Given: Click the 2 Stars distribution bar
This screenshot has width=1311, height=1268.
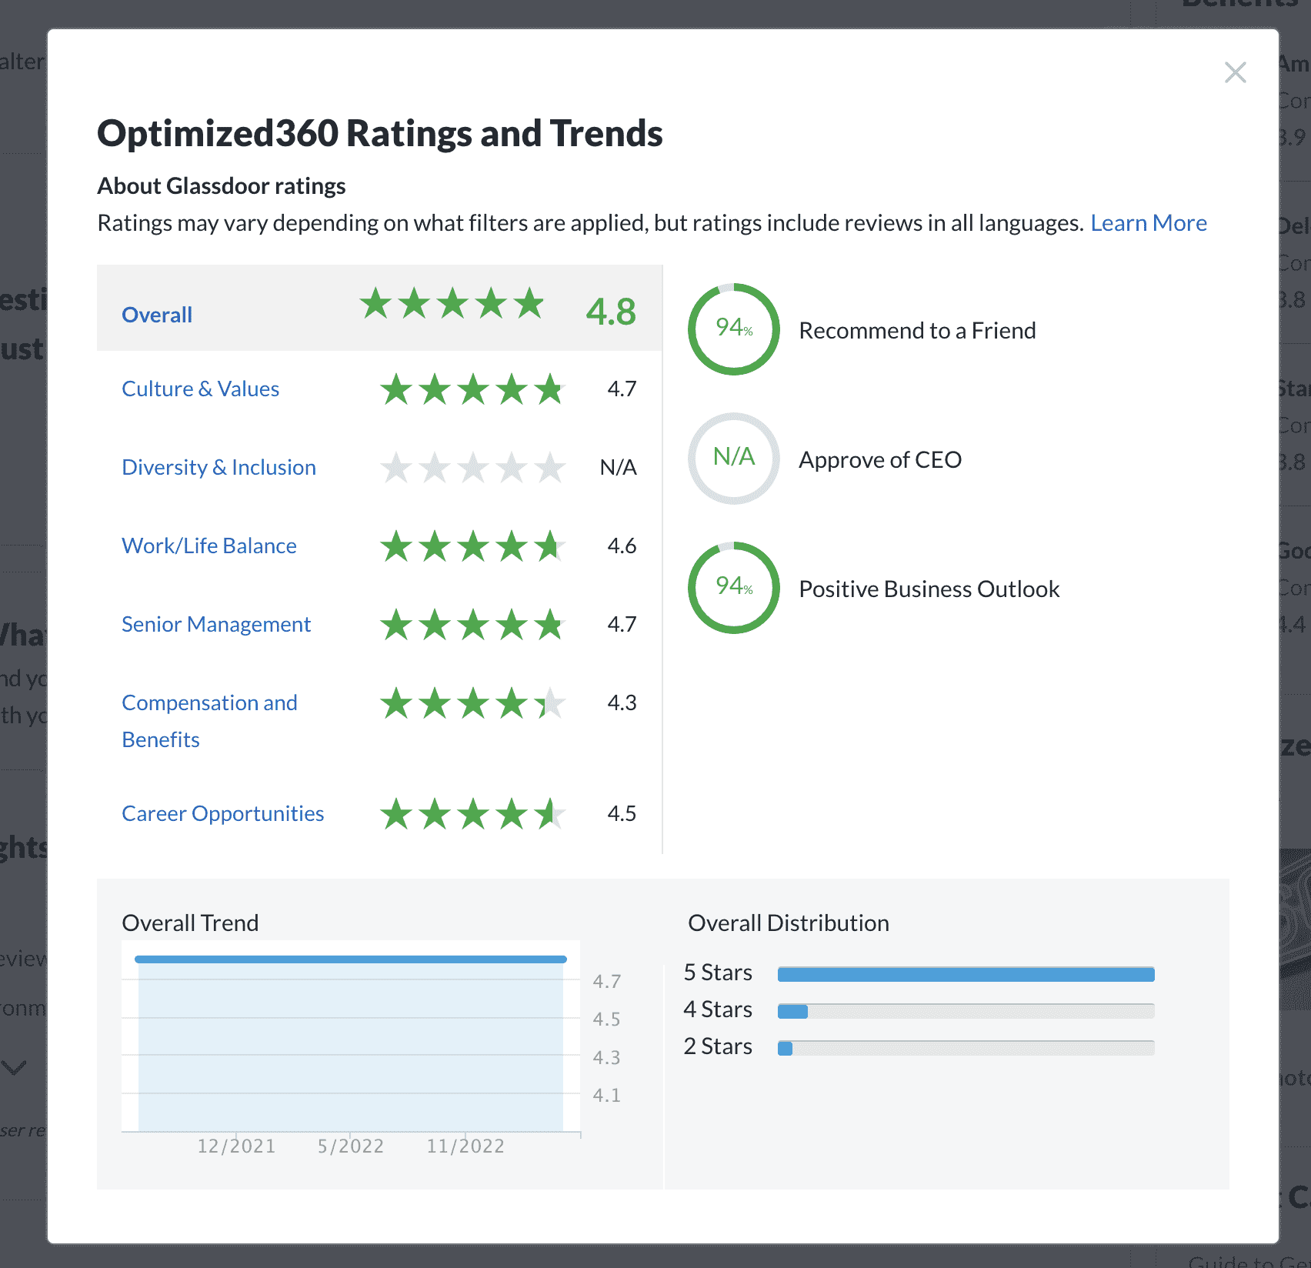Looking at the screenshot, I should click(x=966, y=1048).
